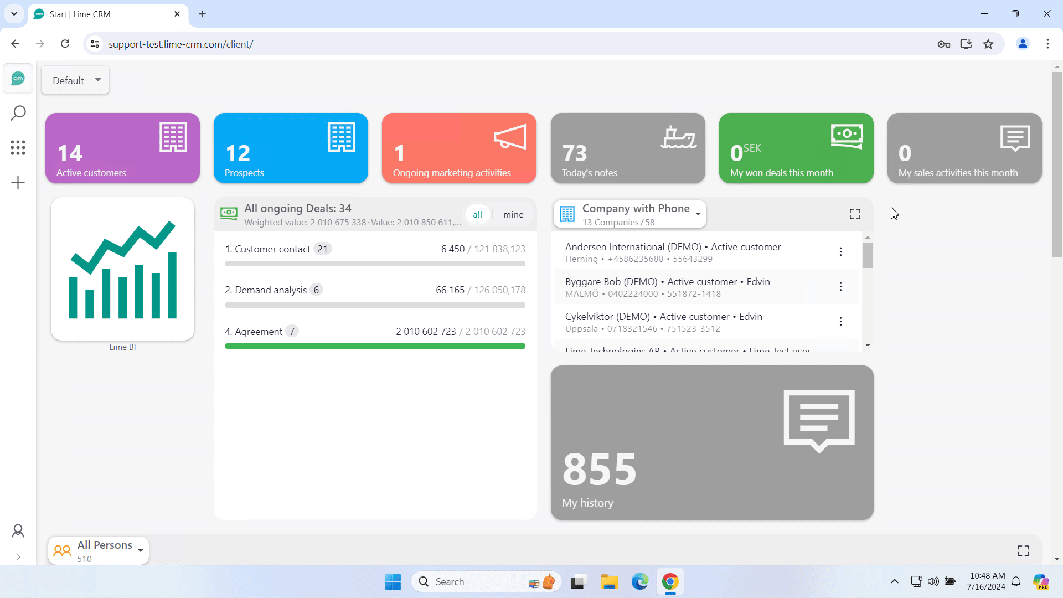The width and height of the screenshot is (1063, 598).
Task: Open the Company with Phone filter dropdown
Action: pyautogui.click(x=630, y=214)
